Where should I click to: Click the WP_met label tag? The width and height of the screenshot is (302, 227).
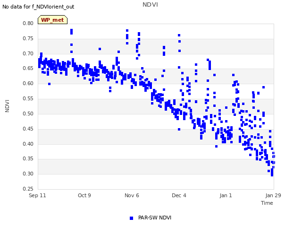point(52,20)
